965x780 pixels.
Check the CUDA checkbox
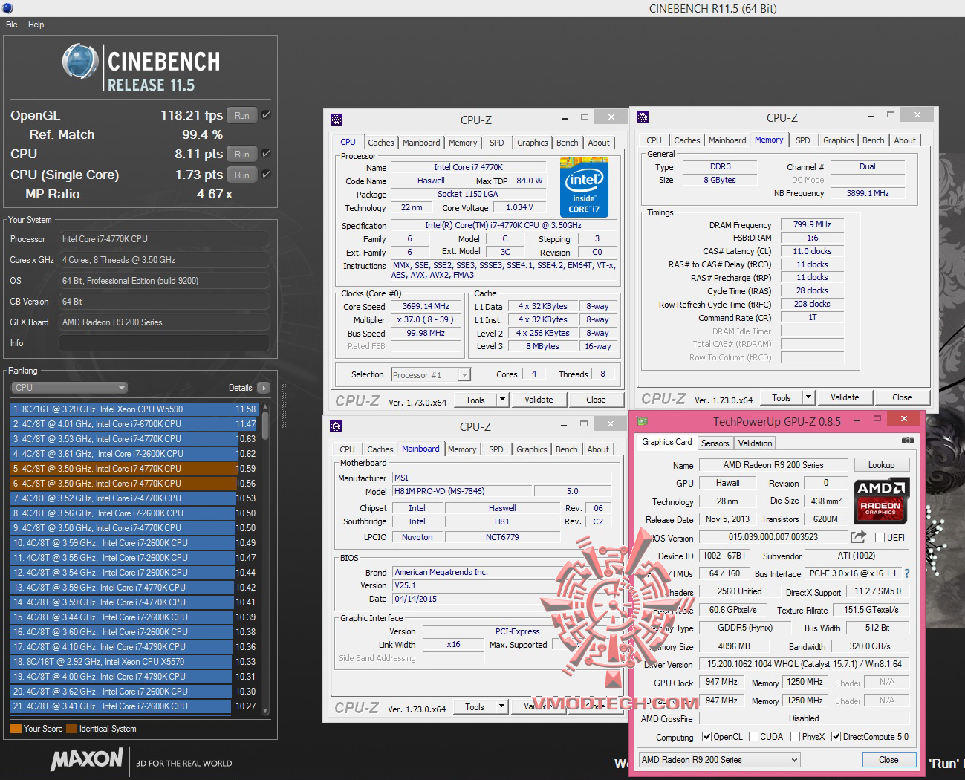[x=754, y=737]
